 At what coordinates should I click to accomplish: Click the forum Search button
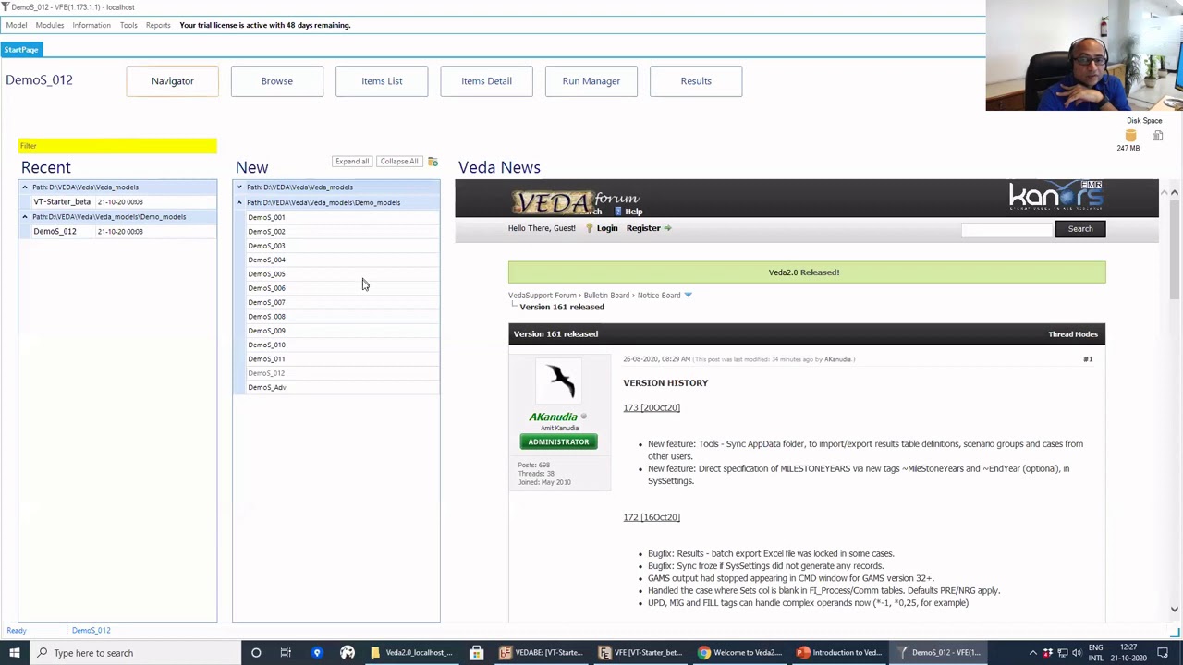[x=1080, y=229]
